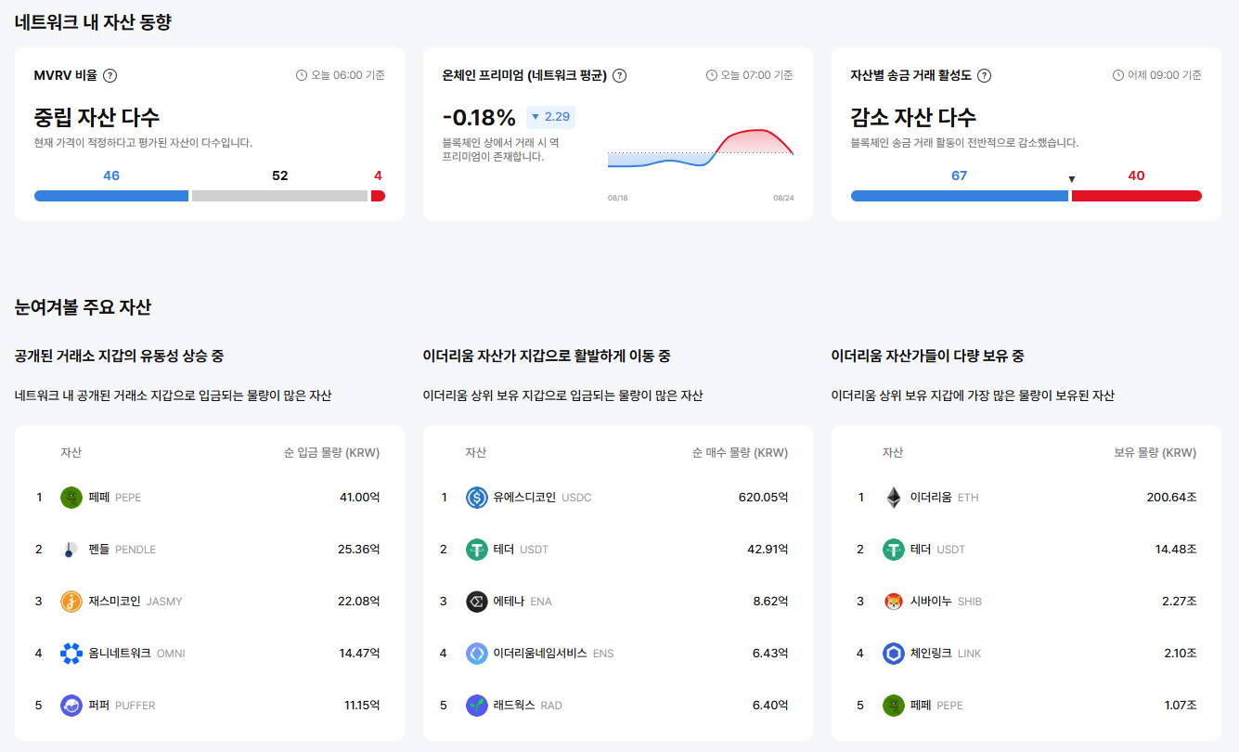This screenshot has width=1239, height=752.
Task: Open the 체인링크 LINK asset row
Action: click(x=1026, y=654)
